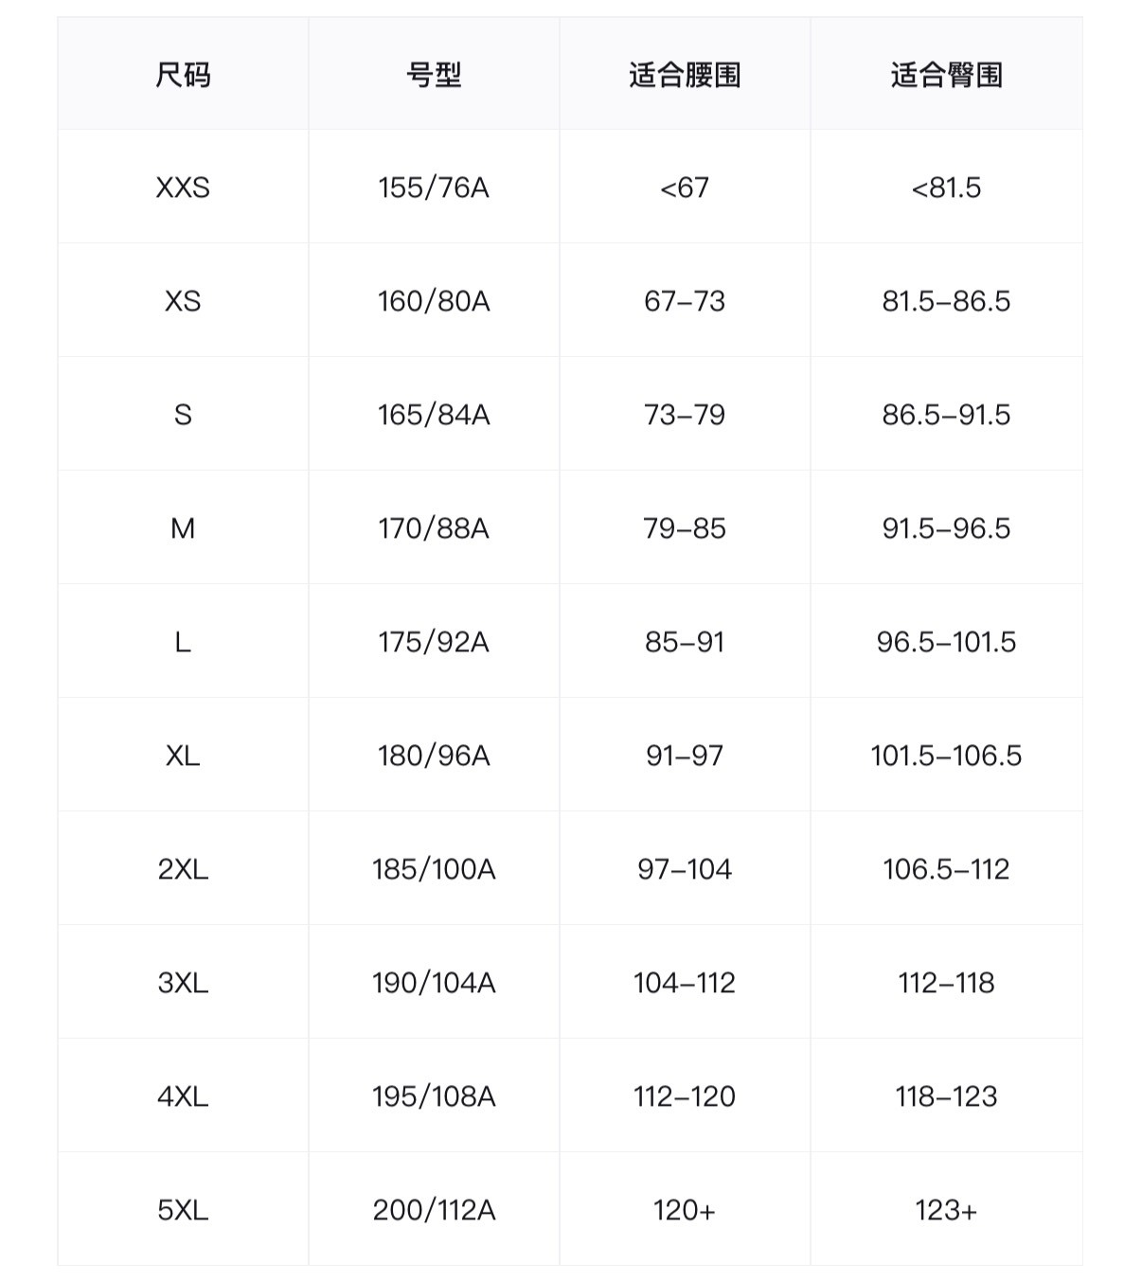Click the XL size cell
1142x1281 pixels.
[183, 756]
